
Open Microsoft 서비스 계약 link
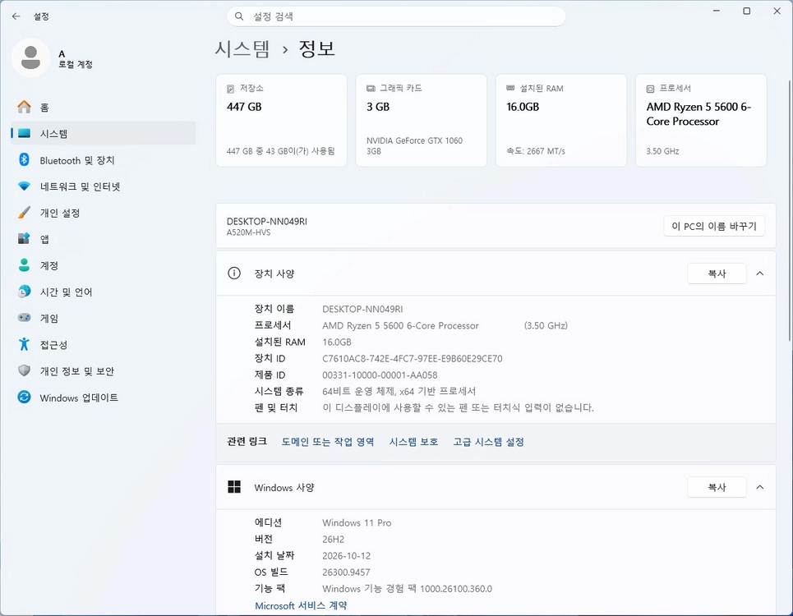click(x=301, y=605)
